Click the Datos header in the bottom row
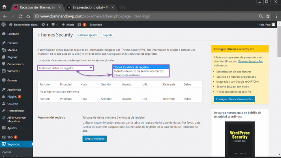The image size is (281, 158). tap(187, 99)
